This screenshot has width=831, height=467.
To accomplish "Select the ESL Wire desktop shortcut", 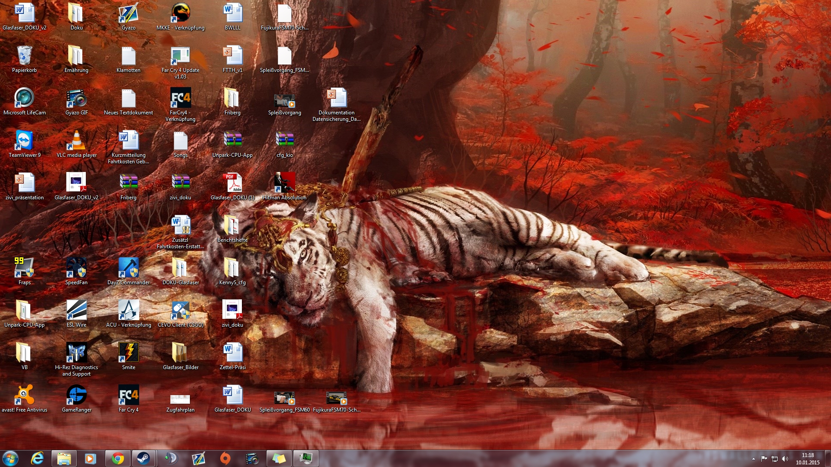I will (x=76, y=313).
